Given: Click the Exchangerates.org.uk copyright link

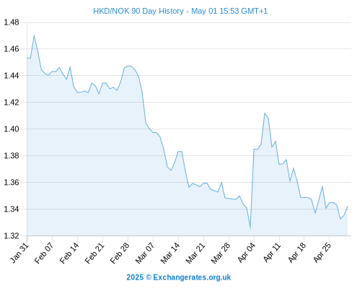Looking at the screenshot, I should pyautogui.click(x=179, y=277).
